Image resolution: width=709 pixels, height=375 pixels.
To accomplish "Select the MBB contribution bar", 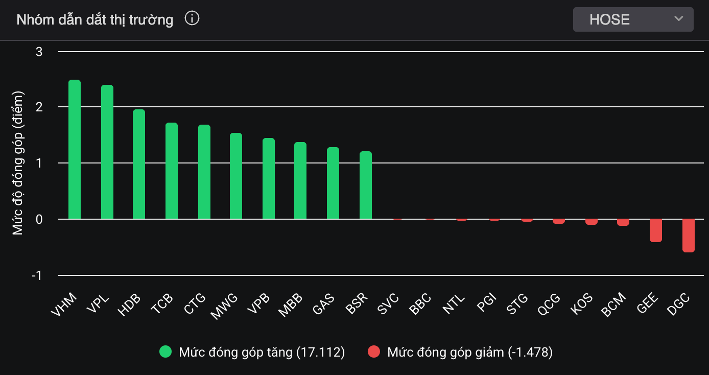I will click(x=300, y=181).
